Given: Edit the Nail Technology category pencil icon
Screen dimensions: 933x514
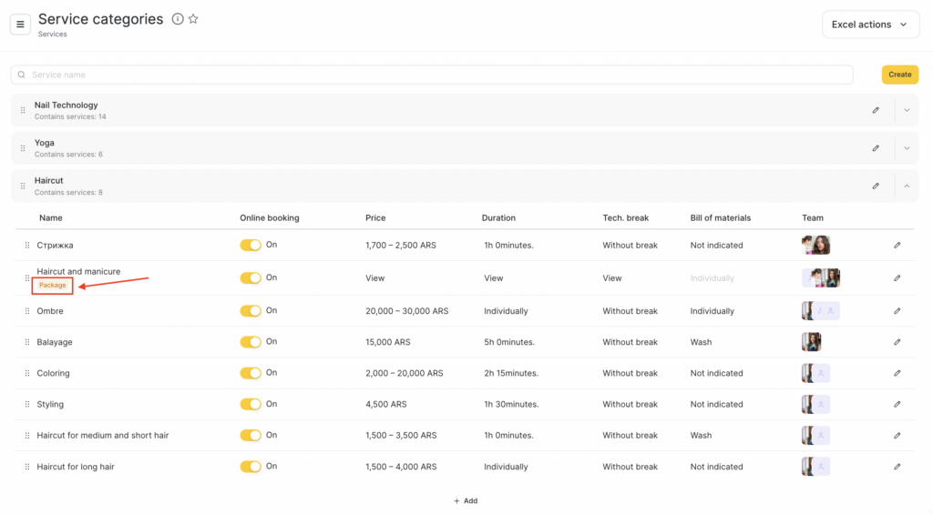Looking at the screenshot, I should 876,110.
